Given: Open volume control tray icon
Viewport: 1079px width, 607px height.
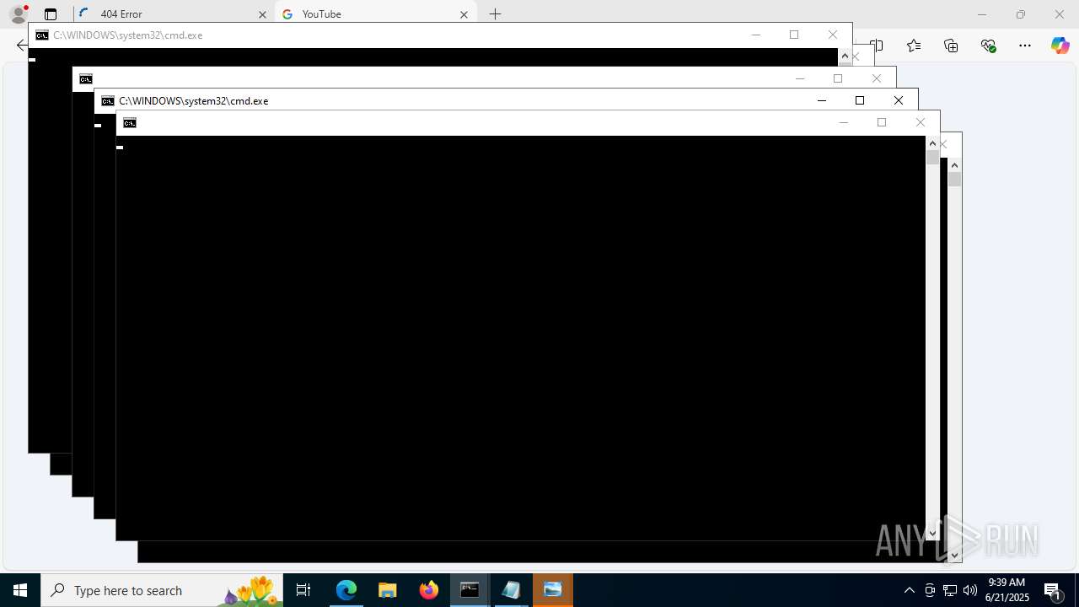Looking at the screenshot, I should pos(970,590).
